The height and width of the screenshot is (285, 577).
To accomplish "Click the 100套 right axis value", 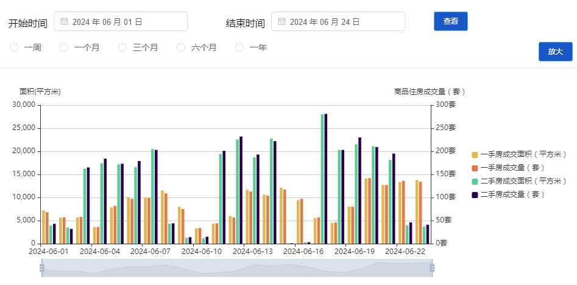I will point(446,197).
